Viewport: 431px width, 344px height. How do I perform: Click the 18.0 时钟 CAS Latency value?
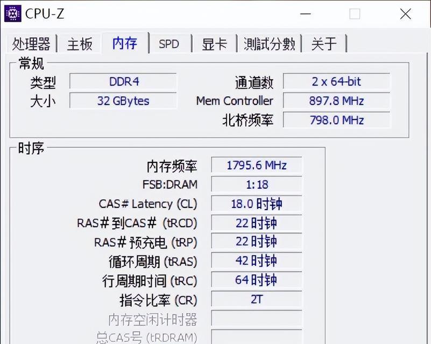tap(257, 203)
